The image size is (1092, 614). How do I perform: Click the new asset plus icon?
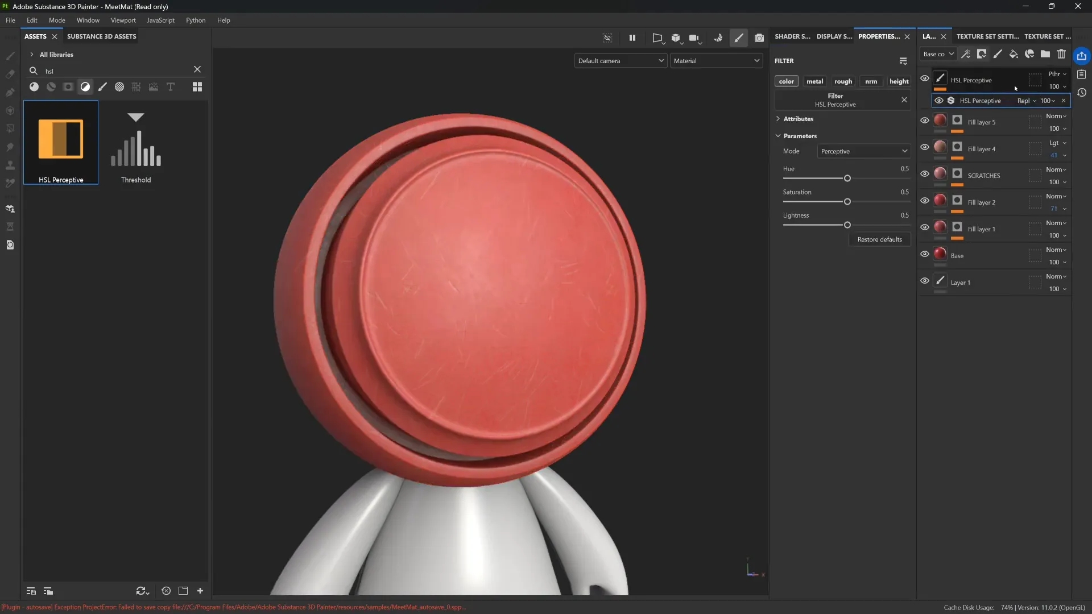click(x=200, y=591)
